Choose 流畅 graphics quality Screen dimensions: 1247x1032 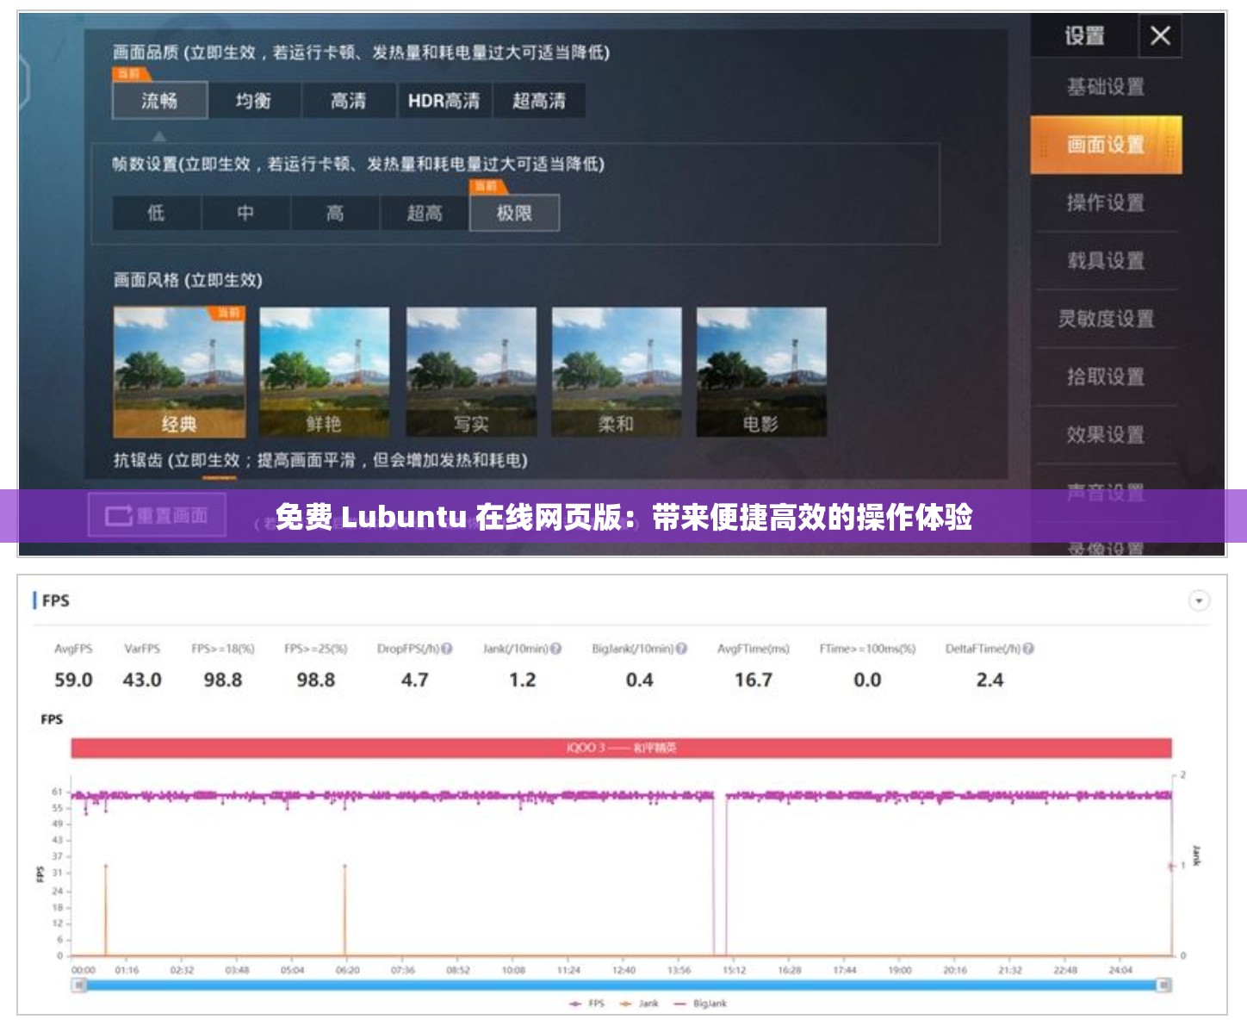point(160,101)
